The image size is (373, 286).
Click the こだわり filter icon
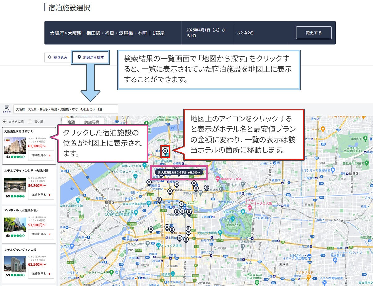pyautogui.click(x=6, y=109)
